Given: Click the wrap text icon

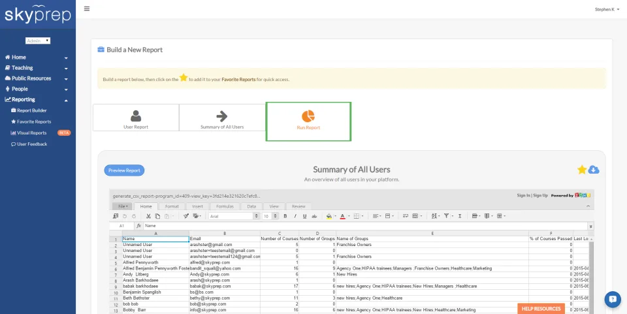Looking at the screenshot, I should (406, 216).
